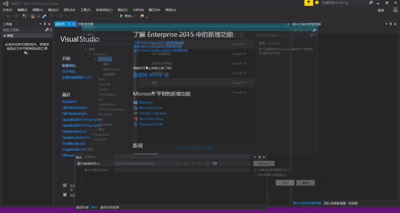Pin the Solution Explorer panel
This screenshot has width=400, height=213.
tap(391, 24)
